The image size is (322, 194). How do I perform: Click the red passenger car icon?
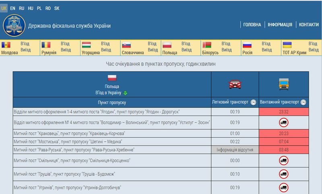235,84
